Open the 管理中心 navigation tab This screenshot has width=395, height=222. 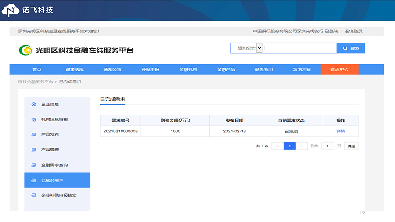pos(340,69)
